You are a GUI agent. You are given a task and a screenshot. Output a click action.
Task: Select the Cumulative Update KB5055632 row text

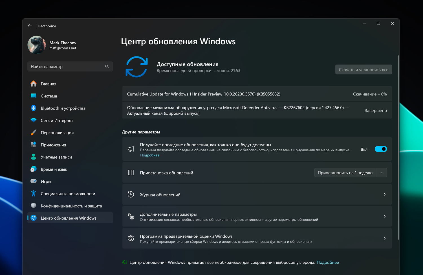[x=204, y=94]
